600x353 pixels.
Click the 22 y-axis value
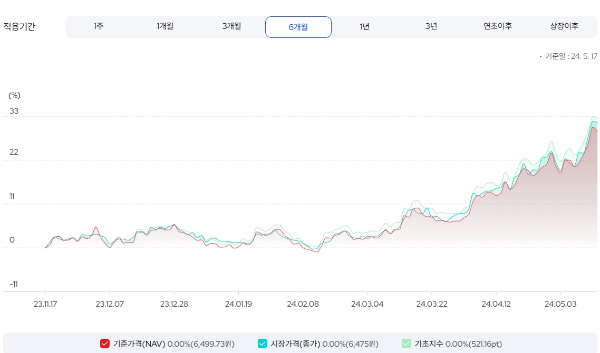14,152
